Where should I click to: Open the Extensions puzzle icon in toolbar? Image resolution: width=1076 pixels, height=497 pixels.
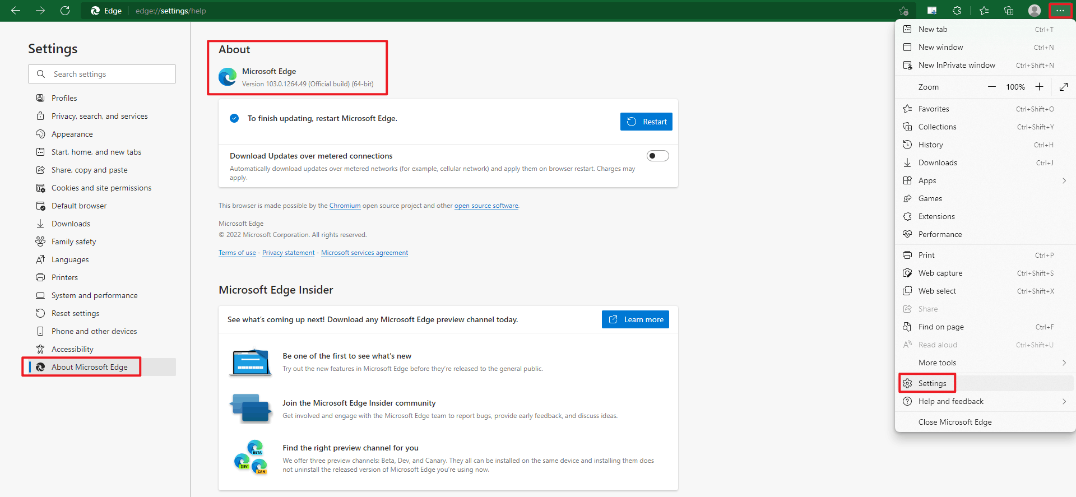[x=957, y=11]
